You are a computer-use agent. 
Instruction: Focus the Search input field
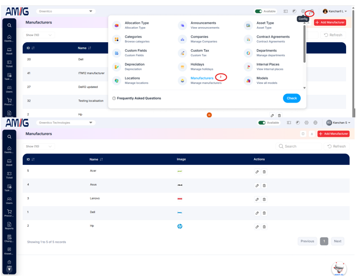coord(299,146)
